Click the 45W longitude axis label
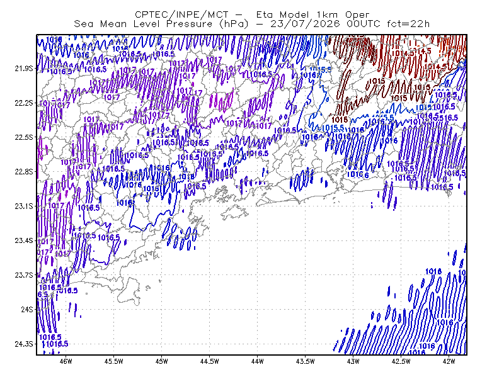This screenshot has height=389, width=504. pos(162,361)
